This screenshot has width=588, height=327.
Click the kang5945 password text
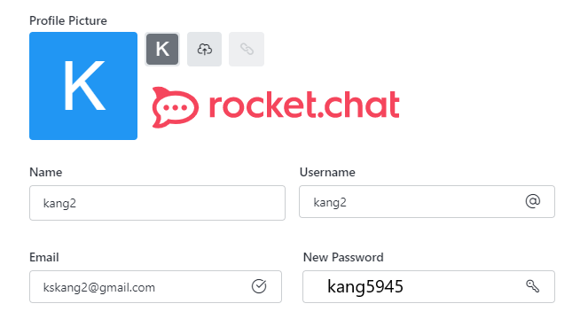tap(365, 287)
